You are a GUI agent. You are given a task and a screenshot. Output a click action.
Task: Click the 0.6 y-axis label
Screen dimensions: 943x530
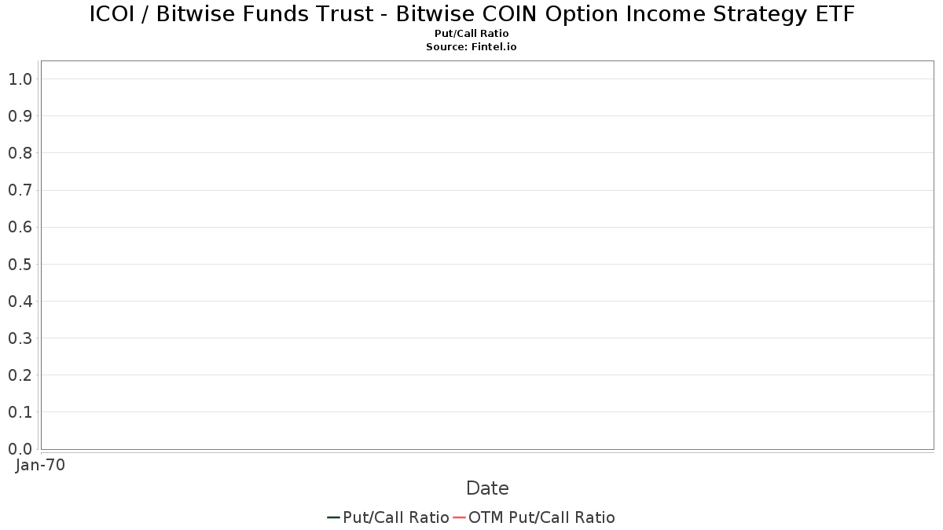click(20, 227)
